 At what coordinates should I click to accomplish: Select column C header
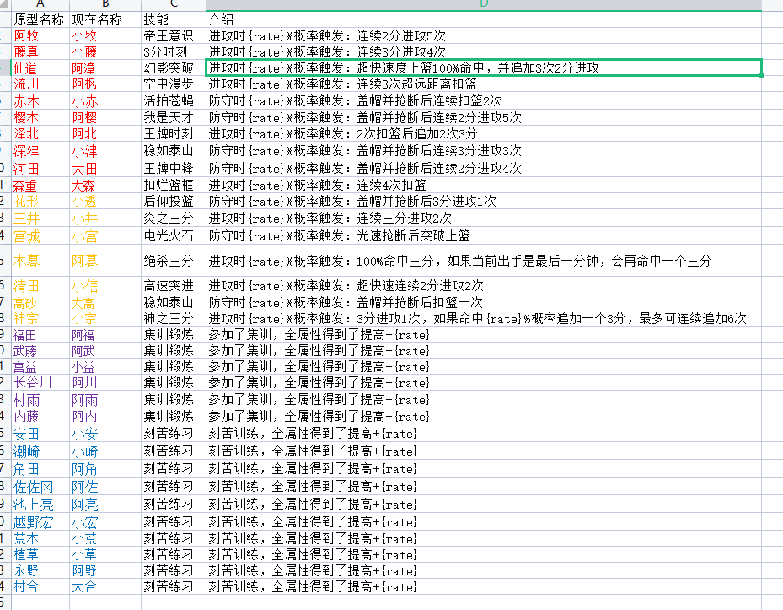(x=174, y=4)
